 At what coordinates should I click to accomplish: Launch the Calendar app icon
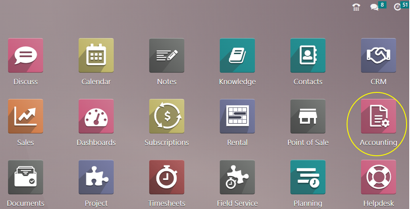(96, 55)
